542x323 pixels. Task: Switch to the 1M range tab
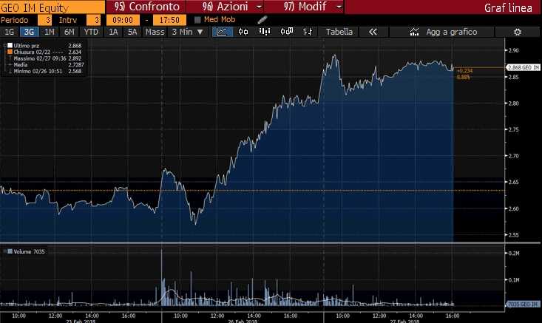coord(50,32)
